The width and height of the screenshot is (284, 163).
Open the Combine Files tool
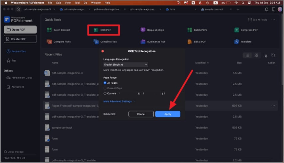[105, 42]
